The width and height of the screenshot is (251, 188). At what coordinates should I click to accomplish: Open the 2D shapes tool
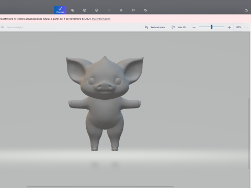click(73, 10)
